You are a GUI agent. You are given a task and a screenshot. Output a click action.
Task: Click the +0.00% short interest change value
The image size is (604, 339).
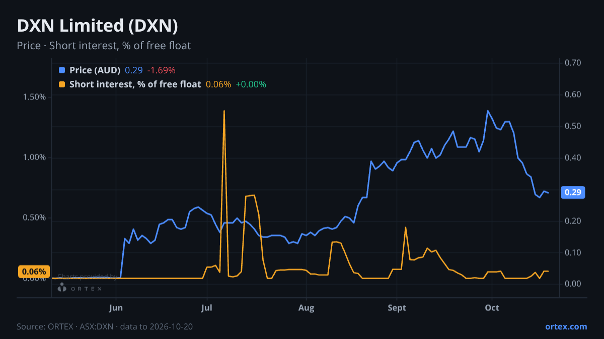[251, 84]
